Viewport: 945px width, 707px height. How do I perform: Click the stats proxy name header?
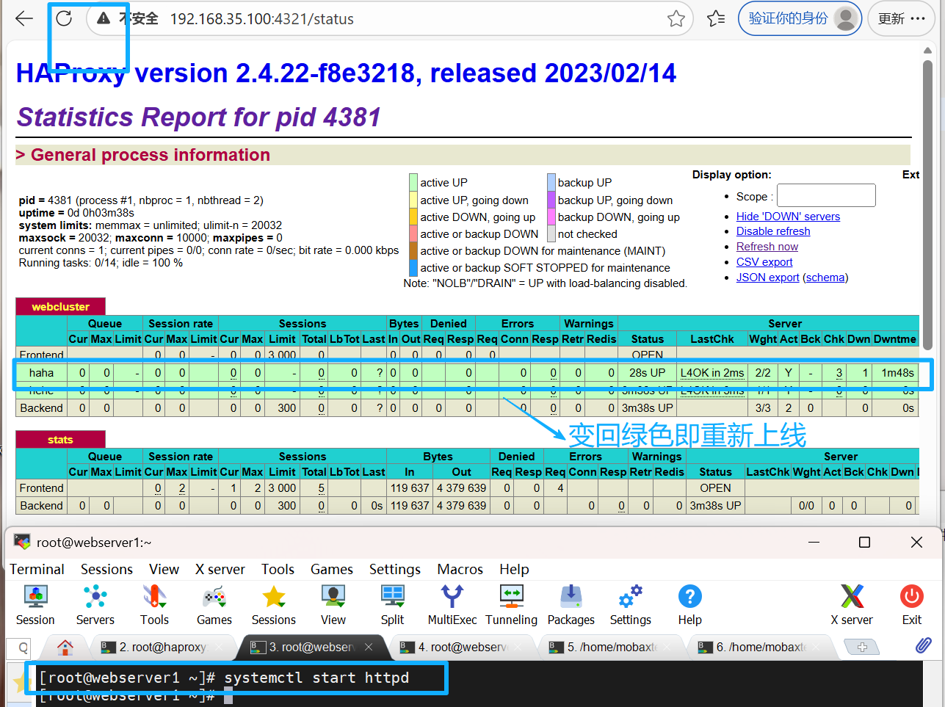pos(60,439)
